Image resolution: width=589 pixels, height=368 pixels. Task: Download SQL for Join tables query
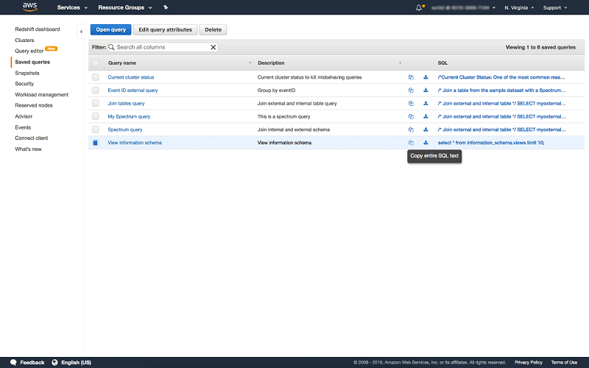[x=426, y=103]
